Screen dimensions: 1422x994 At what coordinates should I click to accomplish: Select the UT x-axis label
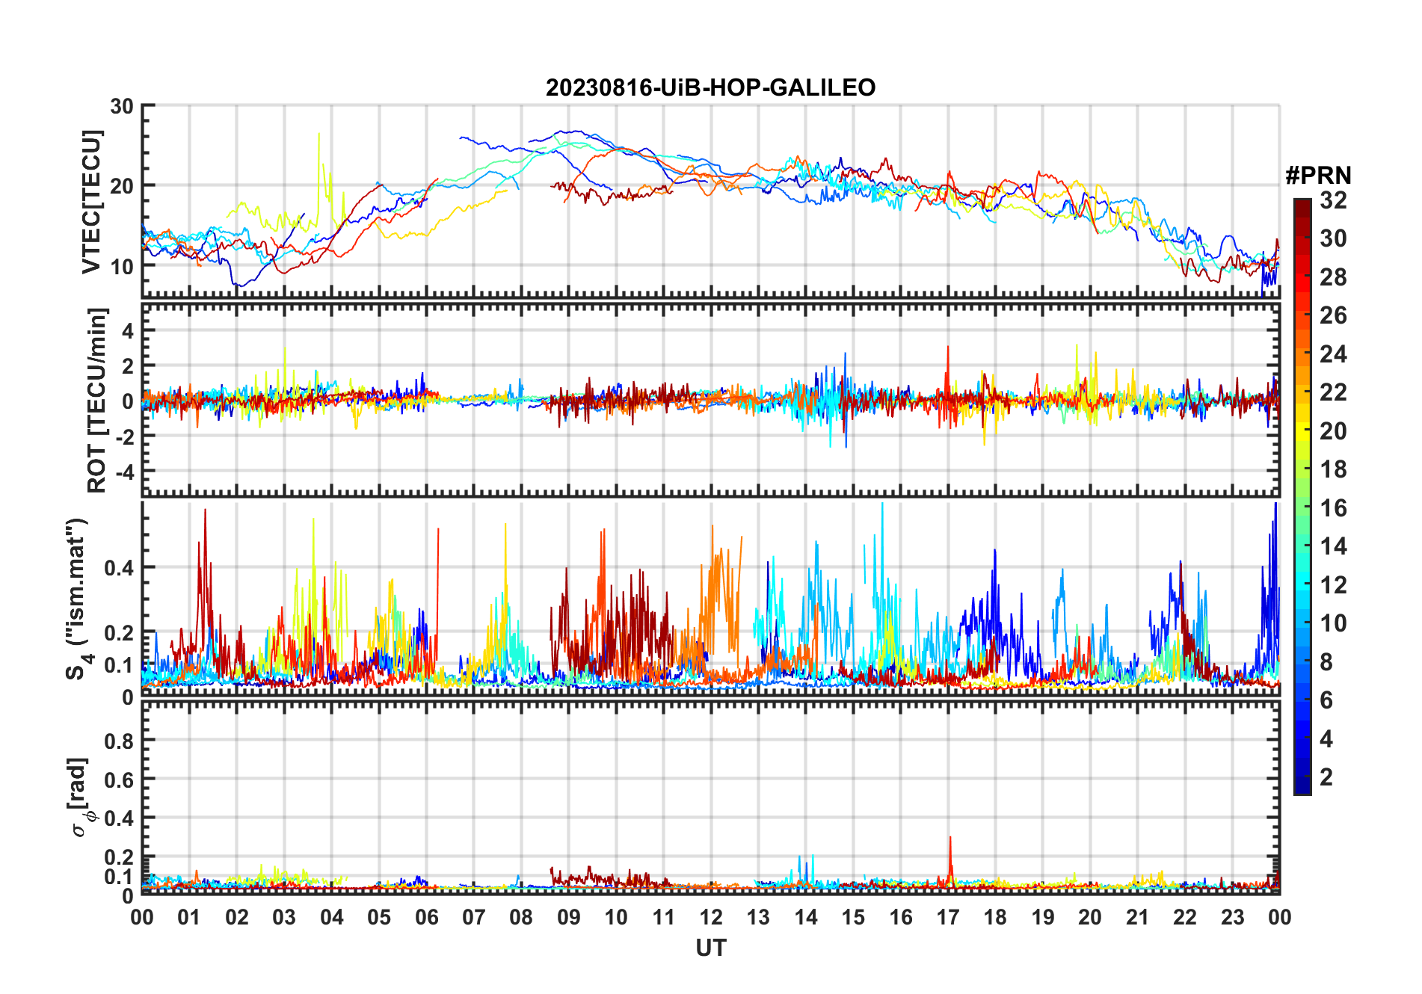tap(711, 948)
